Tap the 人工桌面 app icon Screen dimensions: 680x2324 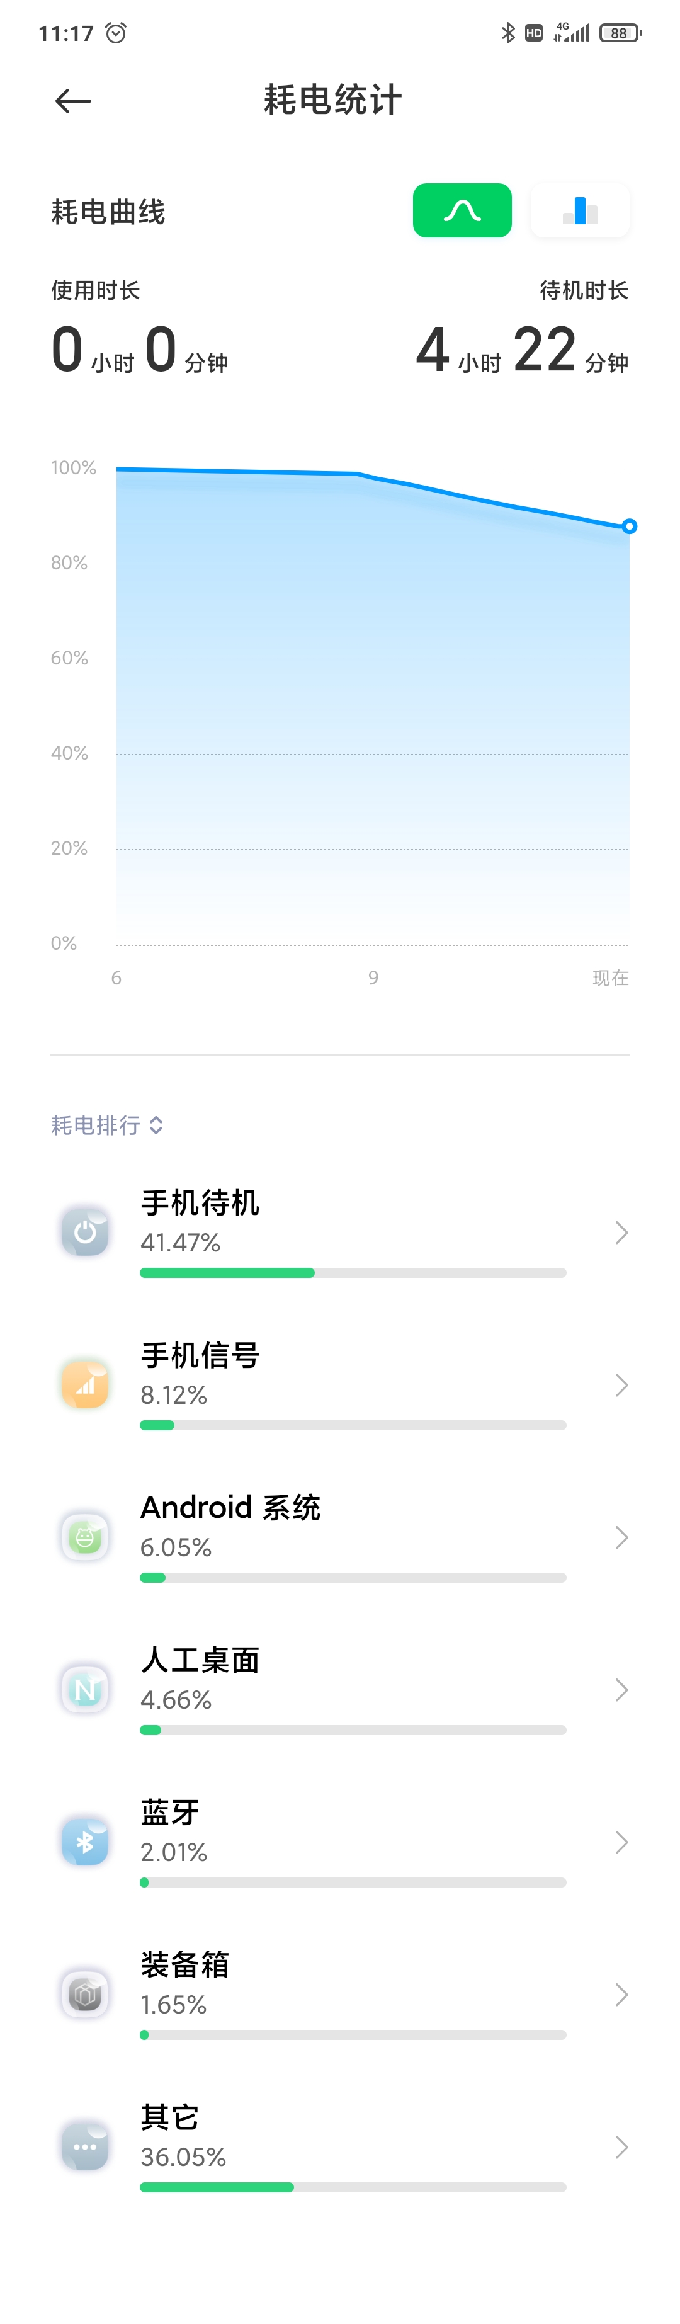pyautogui.click(x=85, y=1689)
